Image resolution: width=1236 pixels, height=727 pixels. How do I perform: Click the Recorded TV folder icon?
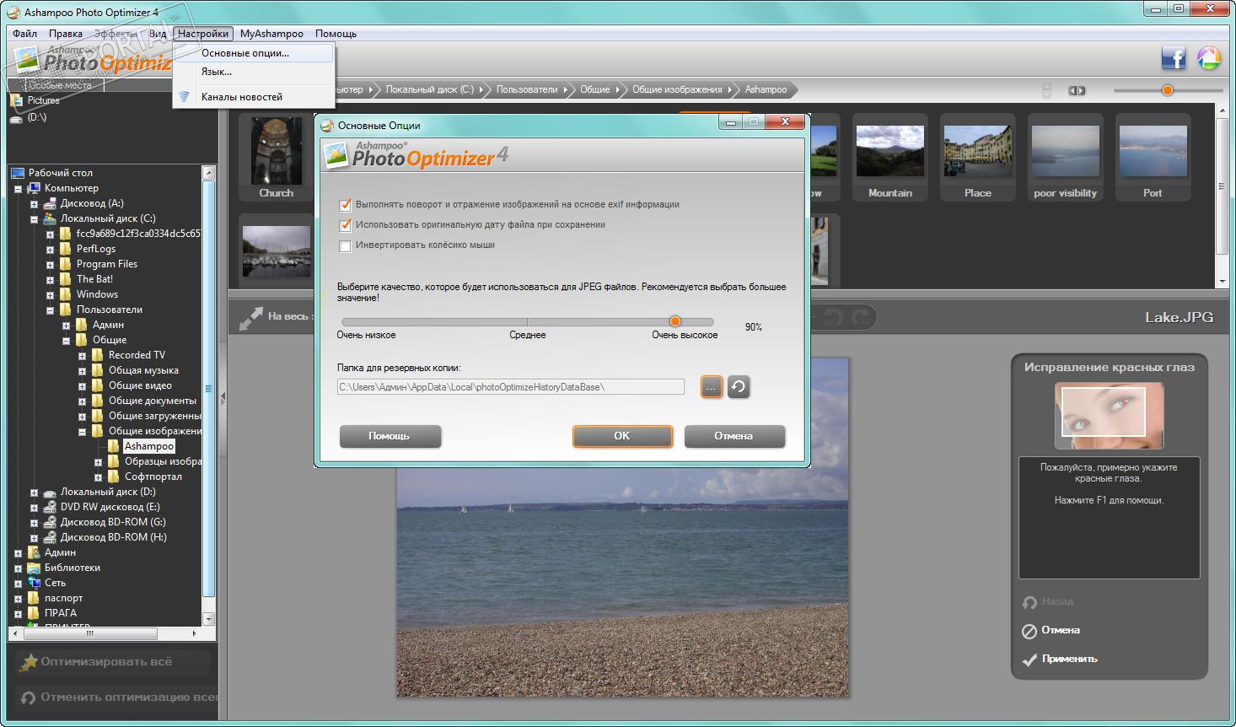[x=98, y=355]
